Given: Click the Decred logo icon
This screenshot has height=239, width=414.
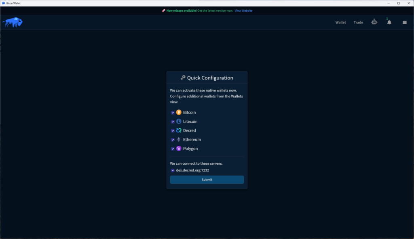Looking at the screenshot, I should point(179,130).
